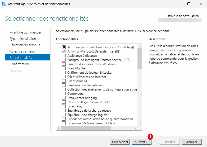Tick Chiffrement de lecteur BitLocker checkbox

[x=63, y=73]
